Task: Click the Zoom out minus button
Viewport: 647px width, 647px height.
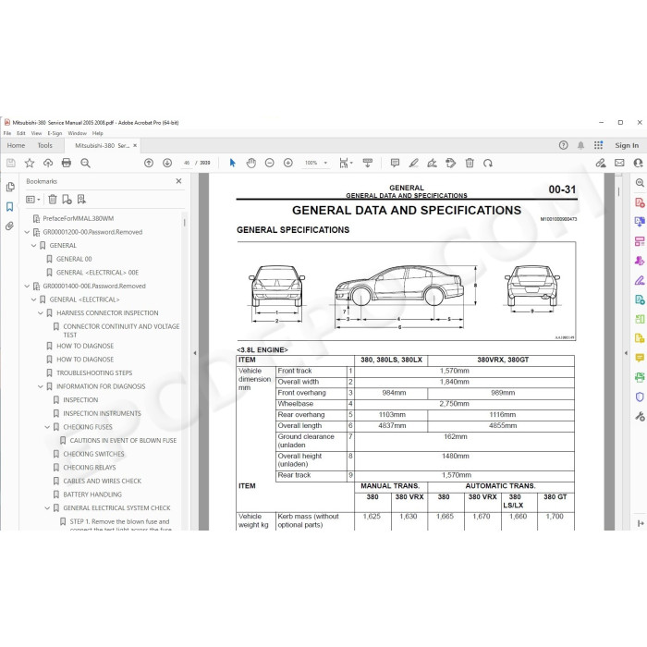Action: (x=270, y=163)
